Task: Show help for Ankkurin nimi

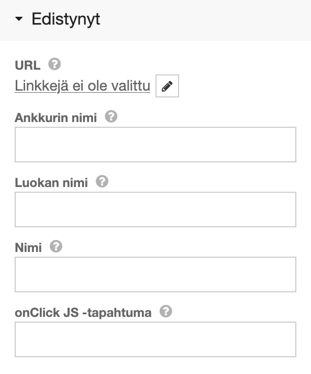Action: (111, 116)
